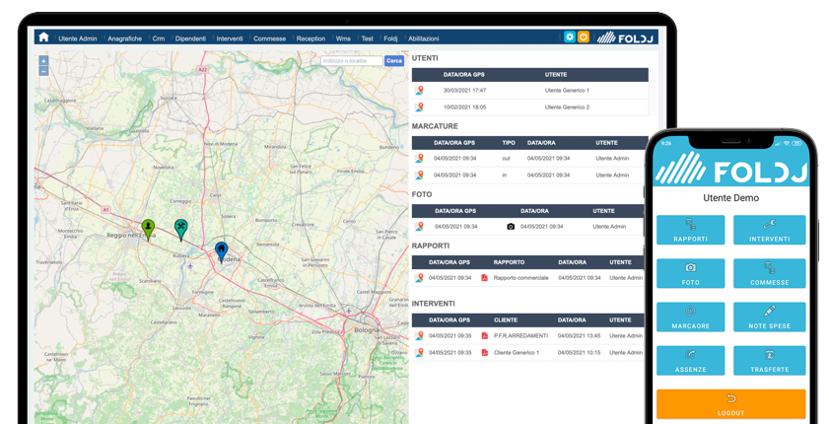Open the Dipendenti menu
The image size is (829, 424).
pos(190,38)
